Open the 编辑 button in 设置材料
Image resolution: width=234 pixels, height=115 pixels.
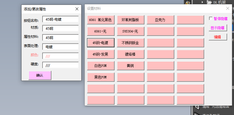tap(218, 37)
